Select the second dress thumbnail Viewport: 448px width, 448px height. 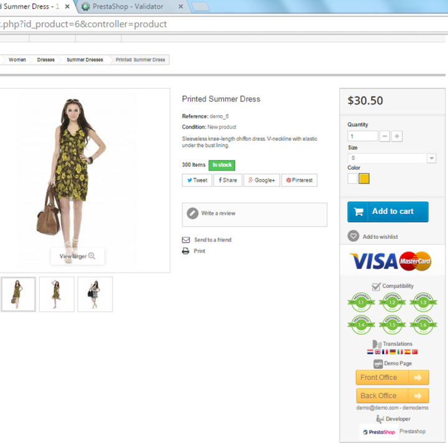(x=57, y=294)
